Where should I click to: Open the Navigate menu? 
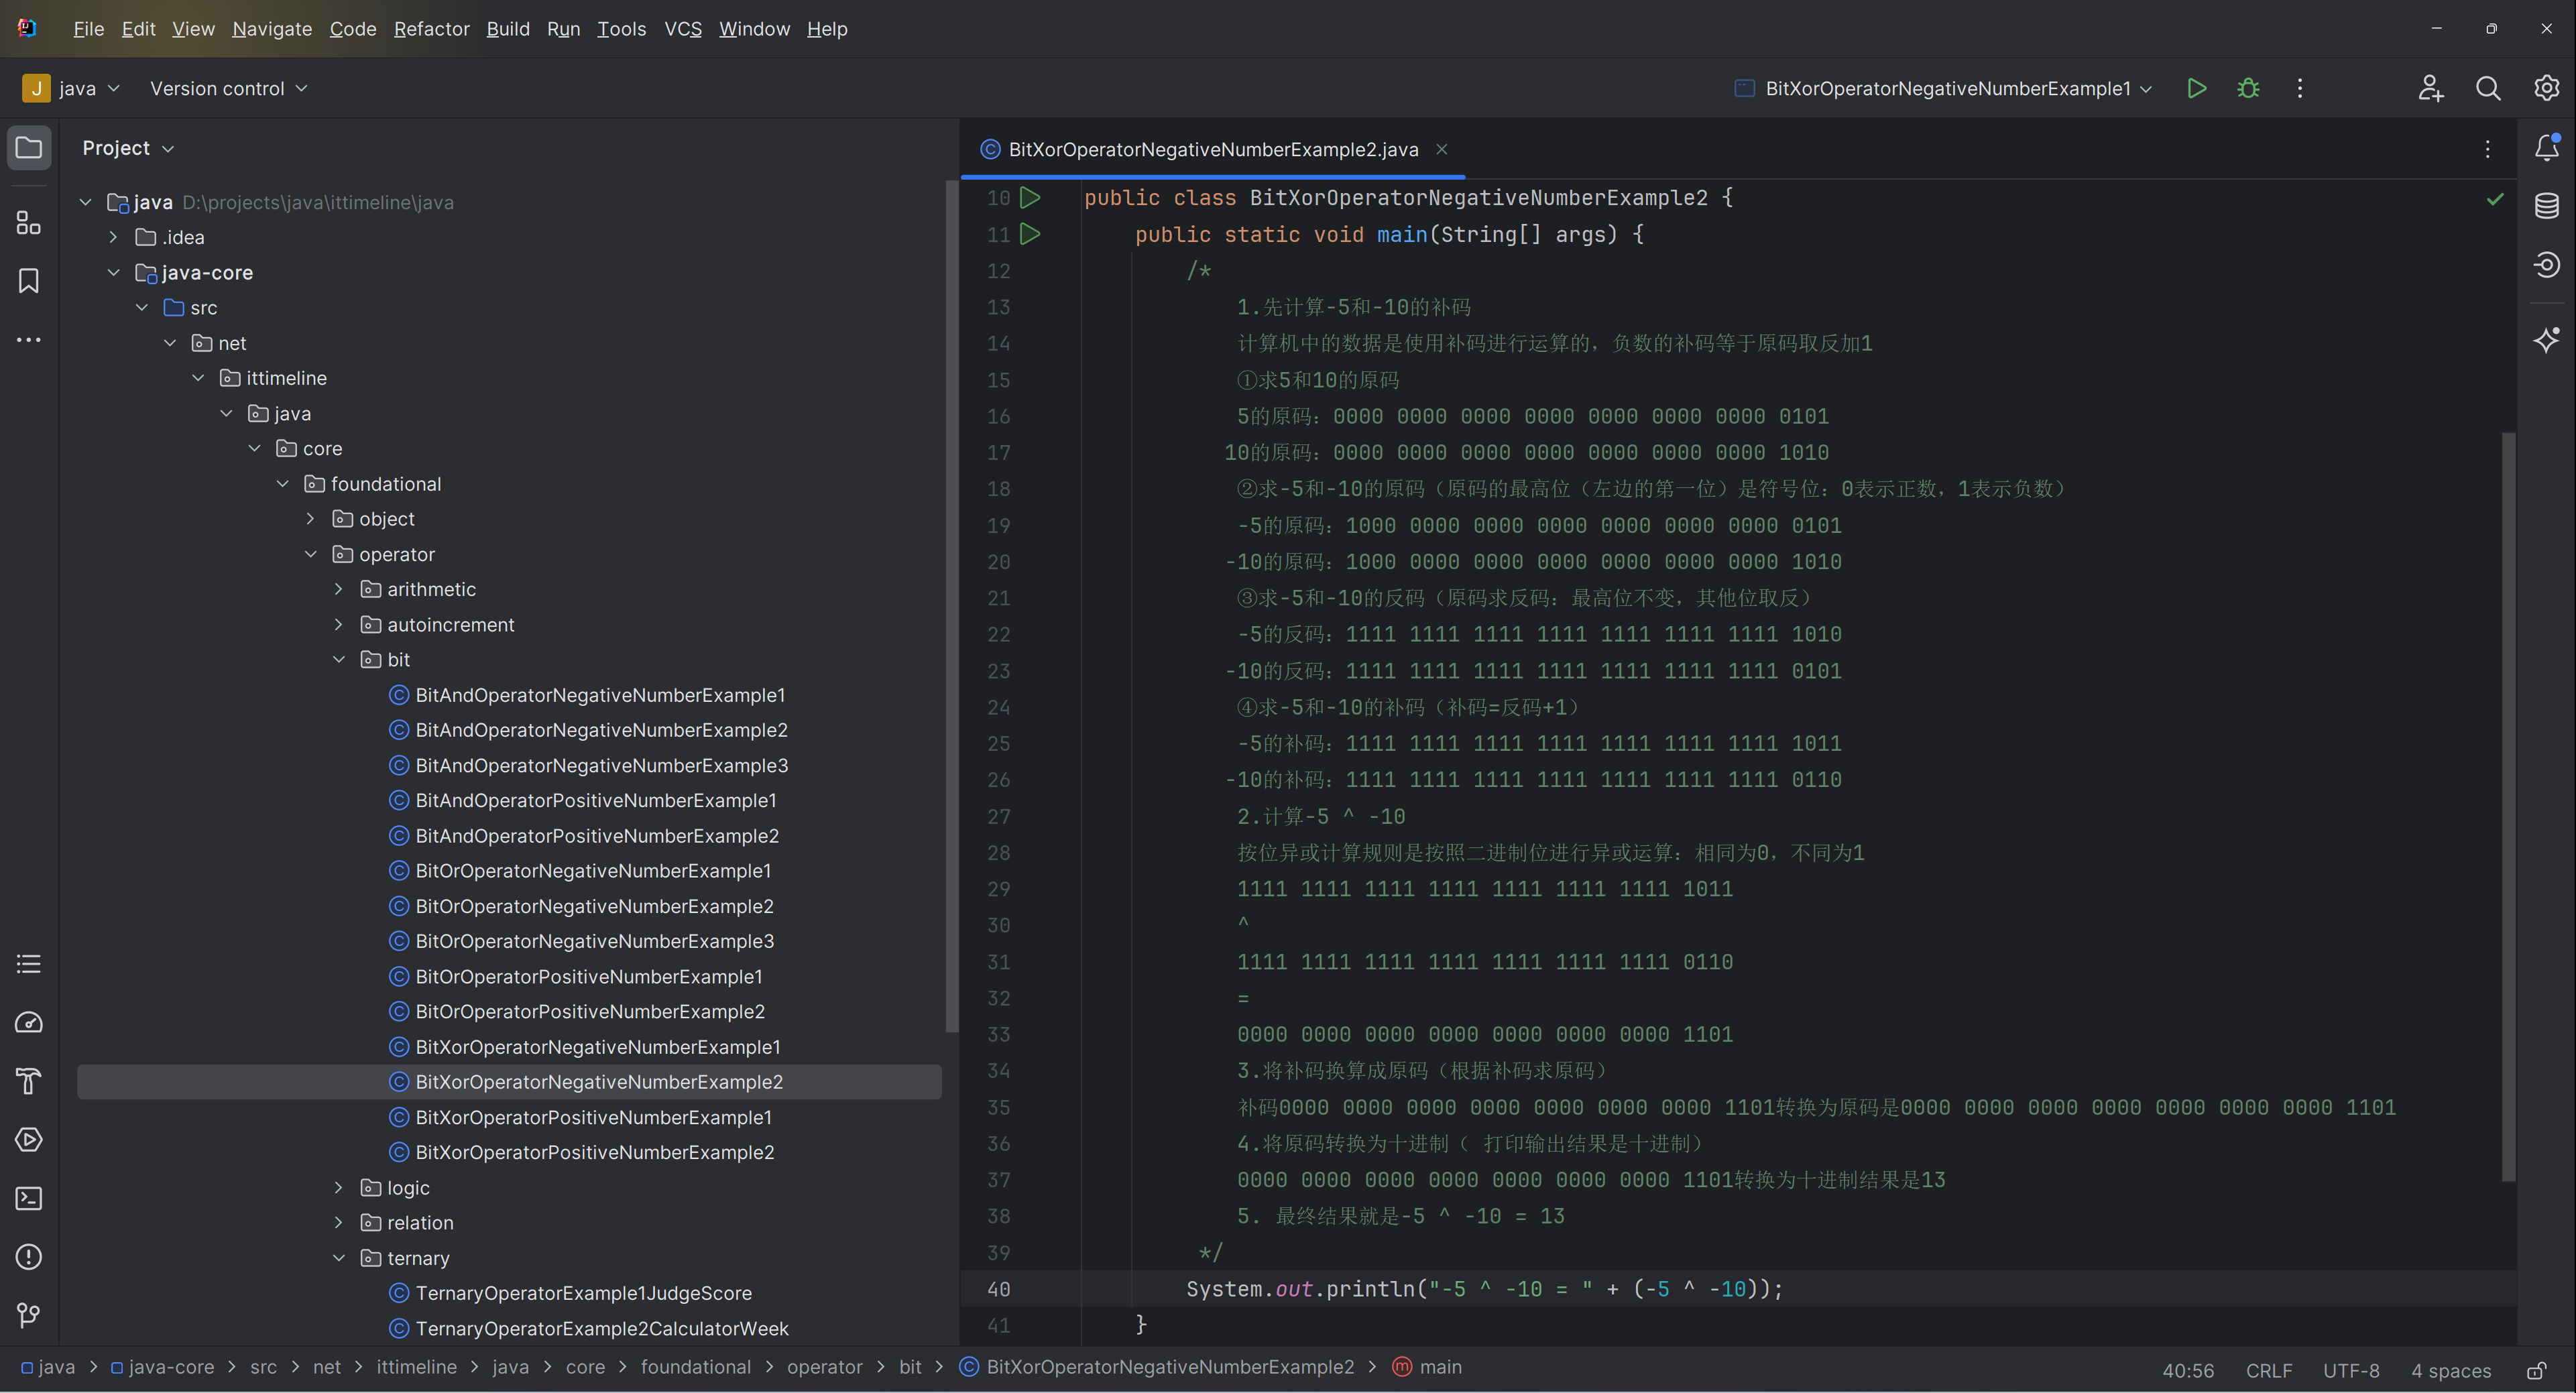tap(272, 29)
